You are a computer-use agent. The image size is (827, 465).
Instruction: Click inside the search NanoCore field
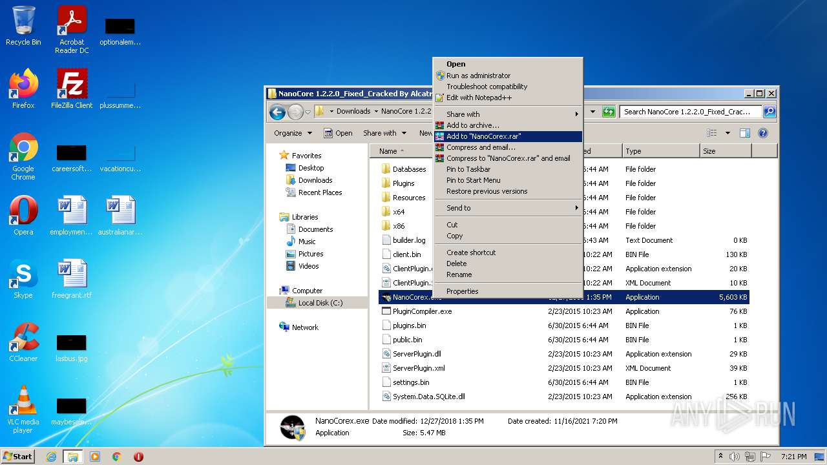tap(691, 112)
